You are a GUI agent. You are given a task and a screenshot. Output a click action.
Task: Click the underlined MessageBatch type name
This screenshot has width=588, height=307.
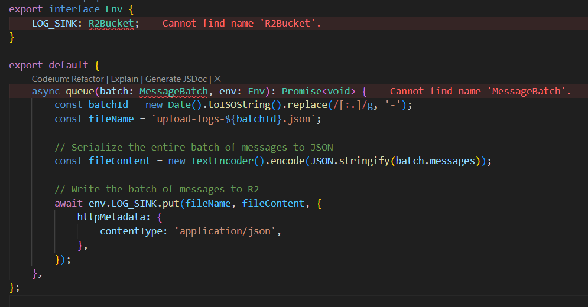[174, 92]
